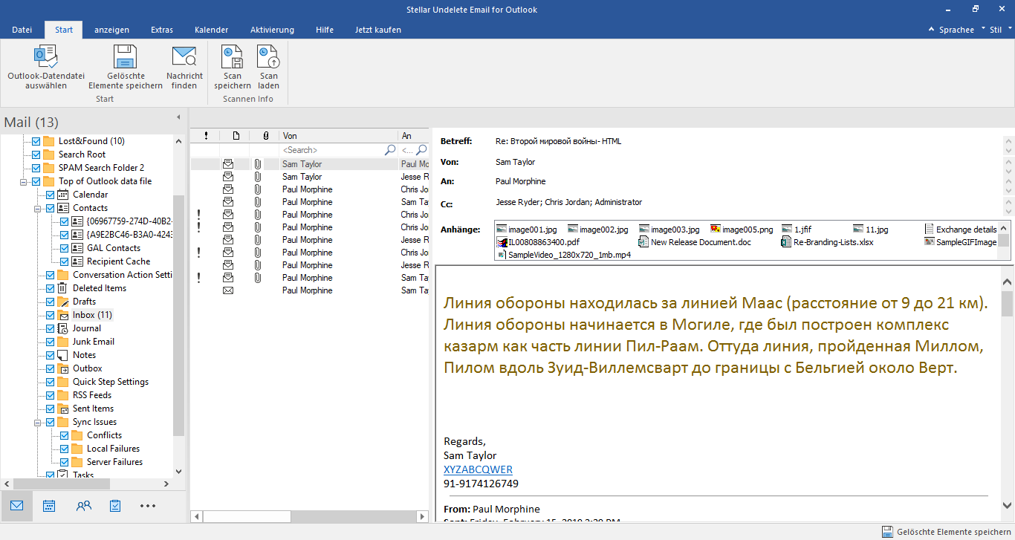Open the Extras ribbon tab
The width and height of the screenshot is (1015, 540).
(162, 30)
